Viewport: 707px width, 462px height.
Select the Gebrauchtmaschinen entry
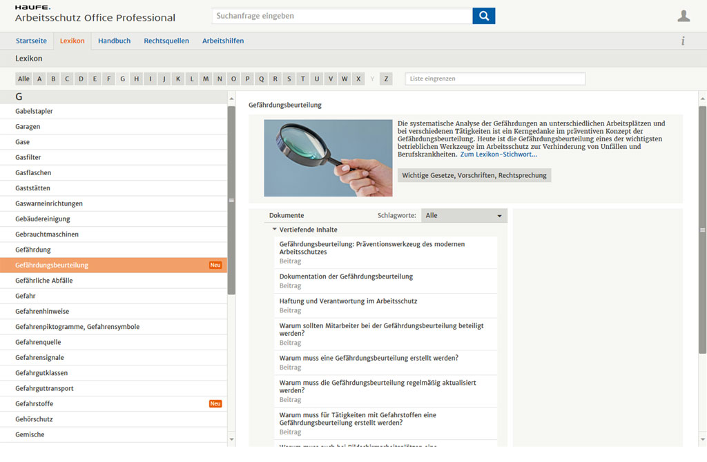(113, 234)
